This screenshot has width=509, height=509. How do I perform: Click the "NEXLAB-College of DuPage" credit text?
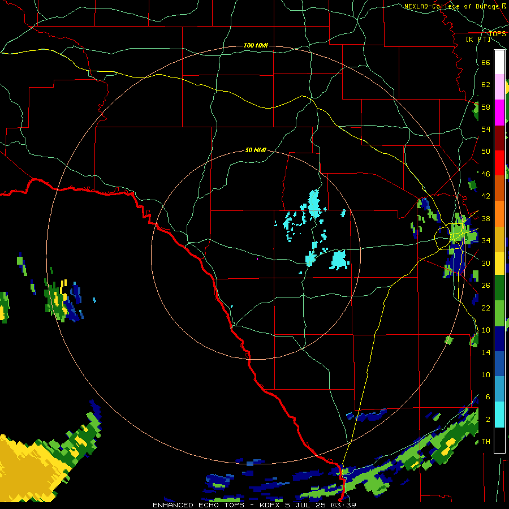[x=451, y=6]
